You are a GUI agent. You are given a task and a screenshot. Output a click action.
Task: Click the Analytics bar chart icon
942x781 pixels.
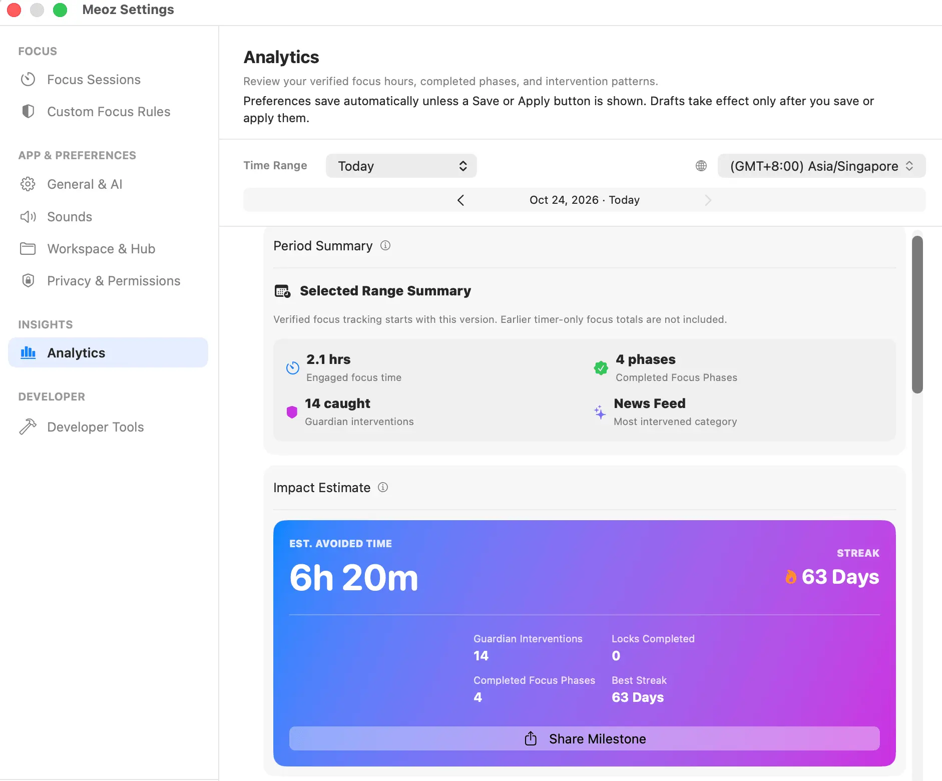(x=28, y=353)
